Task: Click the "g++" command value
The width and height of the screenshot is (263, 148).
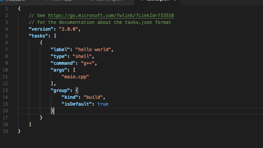Action: tap(88, 63)
